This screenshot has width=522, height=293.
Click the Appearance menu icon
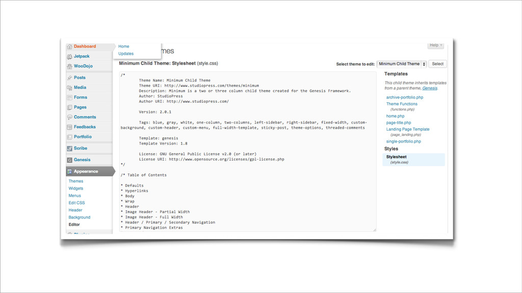[69, 172]
